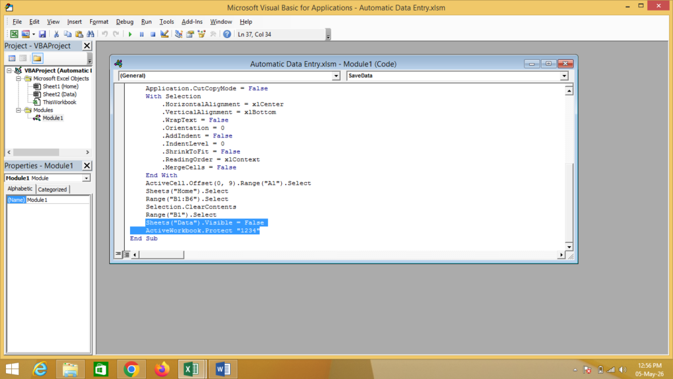Open the Object Browser toolbar icon

(201, 34)
